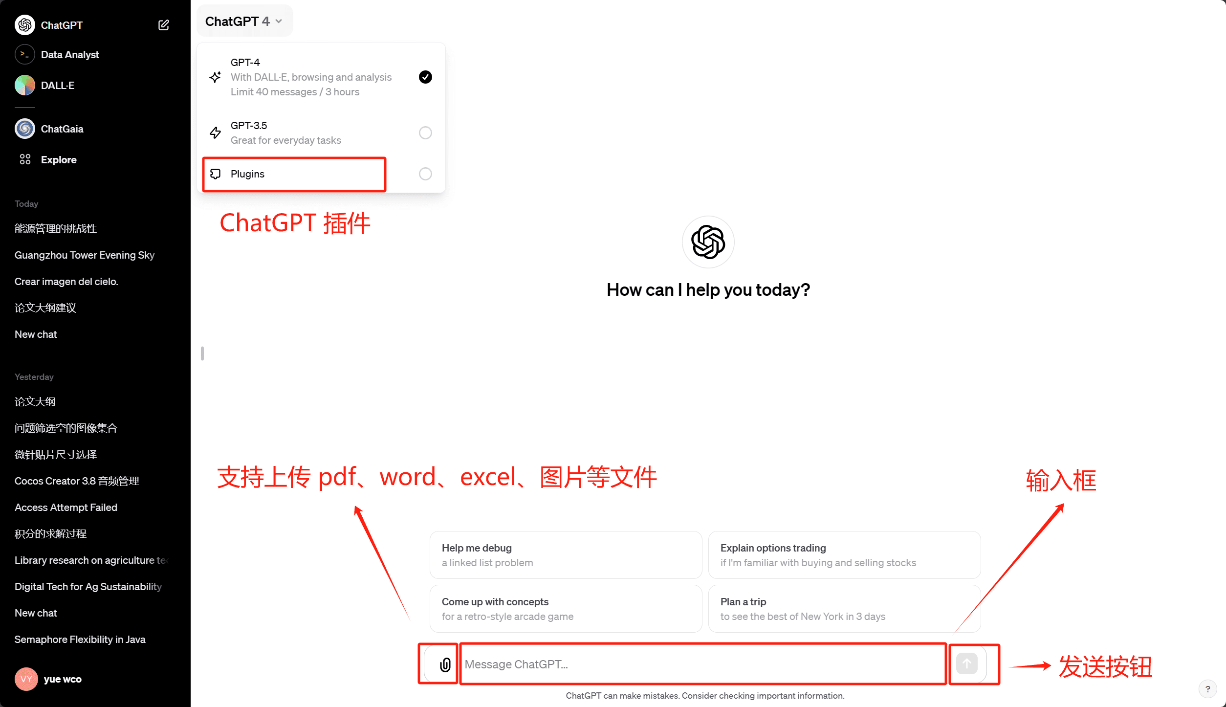Click the message send button icon
The width and height of the screenshot is (1226, 707).
pos(966,664)
